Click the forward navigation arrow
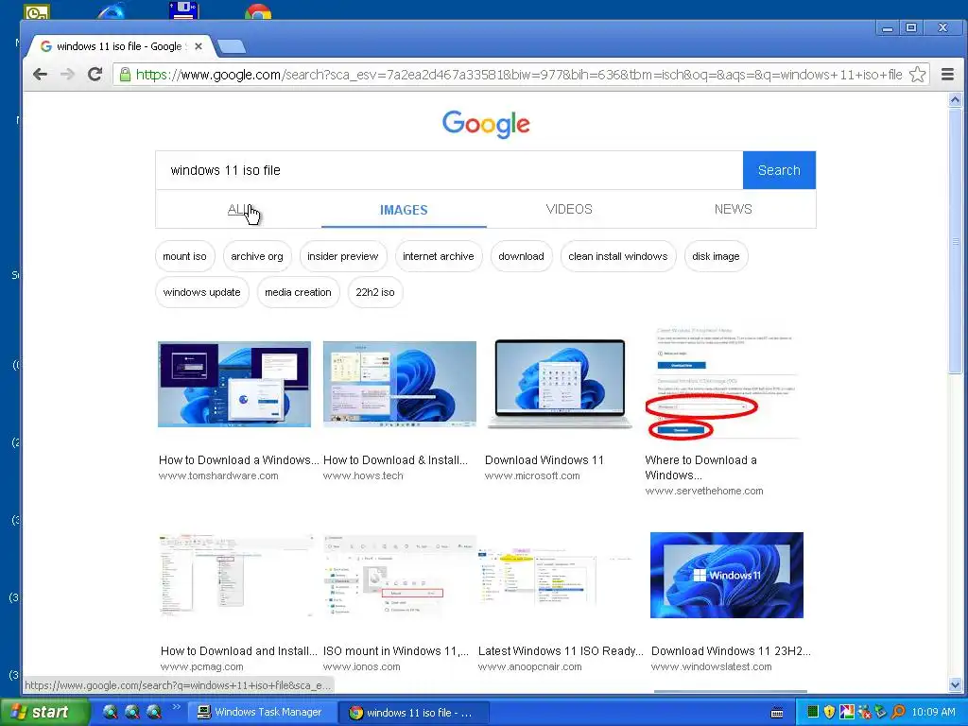 (67, 75)
